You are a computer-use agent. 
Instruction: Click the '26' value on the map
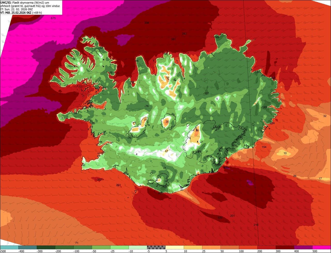pyautogui.click(x=295, y=176)
